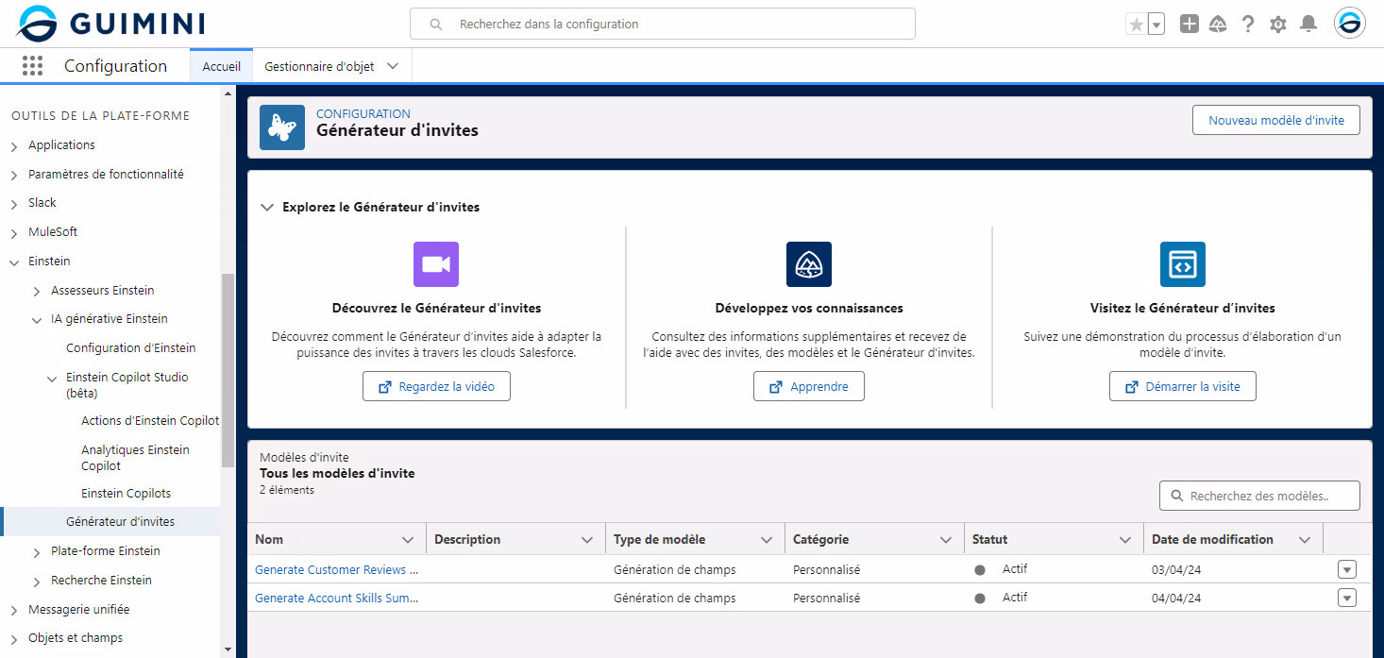Click Nouveau modèle d'invite button
The width and height of the screenshot is (1384, 658).
pyautogui.click(x=1276, y=120)
